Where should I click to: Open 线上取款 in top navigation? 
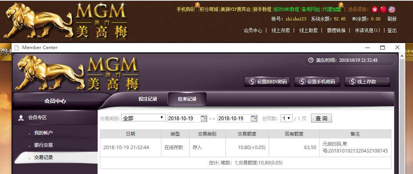[x=308, y=30]
